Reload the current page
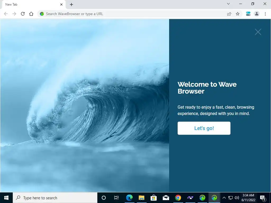Image resolution: width=271 pixels, height=203 pixels. click(23, 14)
